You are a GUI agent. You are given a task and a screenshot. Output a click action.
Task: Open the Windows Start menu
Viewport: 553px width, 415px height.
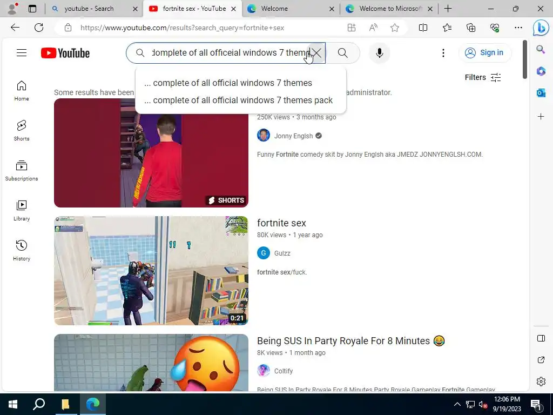(13, 404)
